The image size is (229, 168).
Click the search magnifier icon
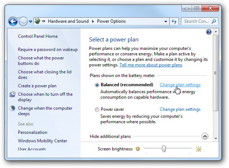214,21
